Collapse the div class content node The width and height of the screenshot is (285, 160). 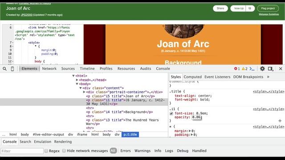(x=81, y=88)
